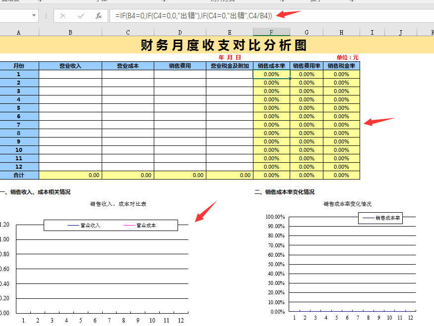
Task: Select 营业成本 cell for month 3
Action: coord(128,91)
